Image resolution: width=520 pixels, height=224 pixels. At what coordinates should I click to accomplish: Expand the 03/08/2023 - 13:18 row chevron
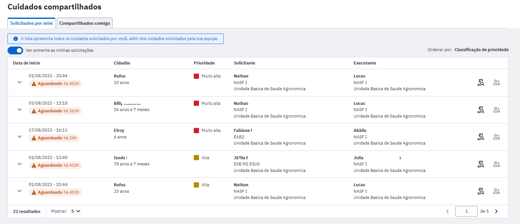pos(20,110)
